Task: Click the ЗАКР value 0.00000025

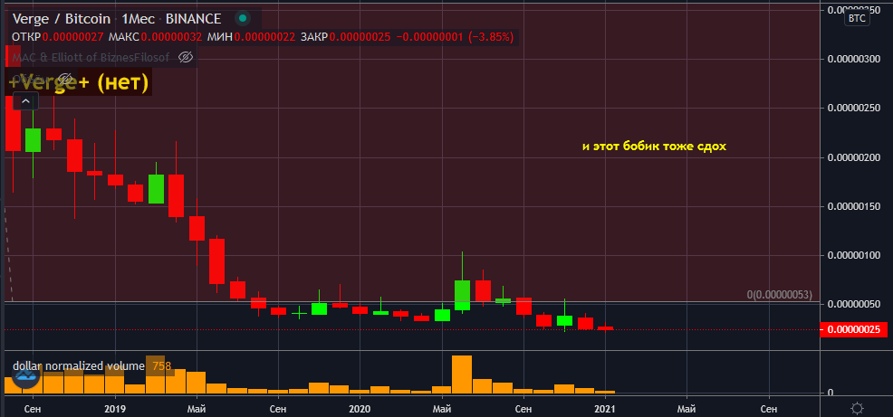Action: click(x=360, y=38)
